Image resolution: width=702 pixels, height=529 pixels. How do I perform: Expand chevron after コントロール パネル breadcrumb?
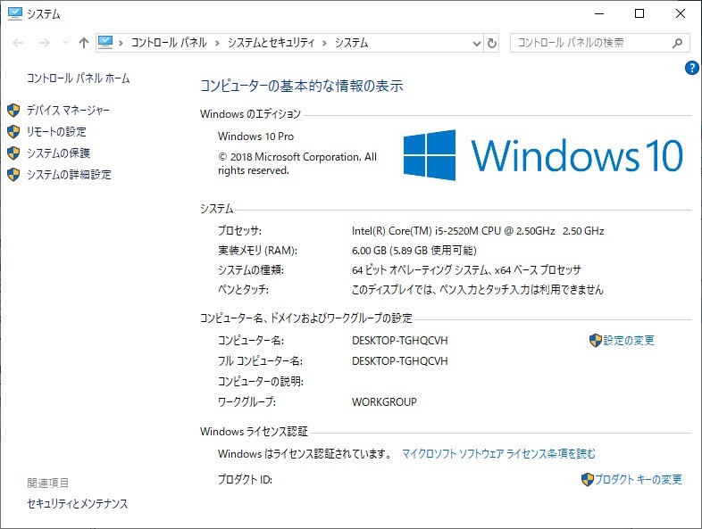click(217, 44)
